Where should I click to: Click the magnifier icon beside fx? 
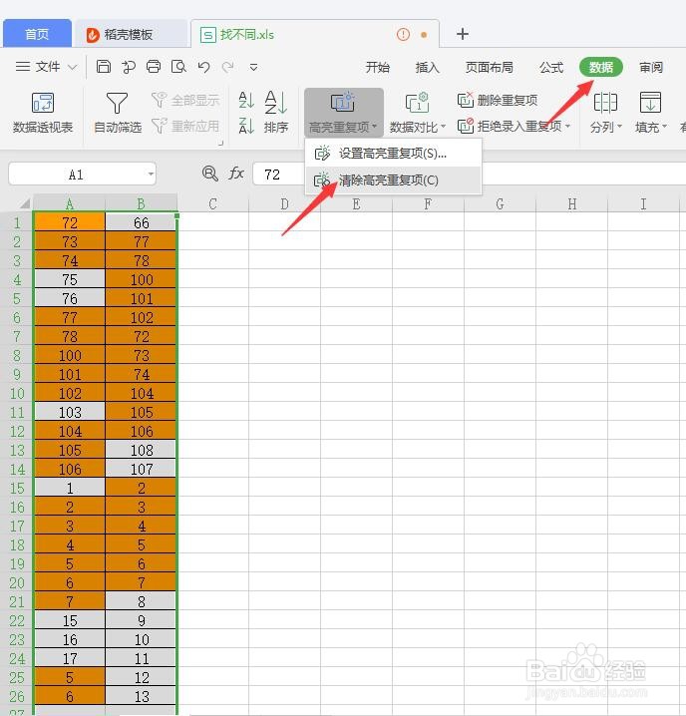click(209, 174)
